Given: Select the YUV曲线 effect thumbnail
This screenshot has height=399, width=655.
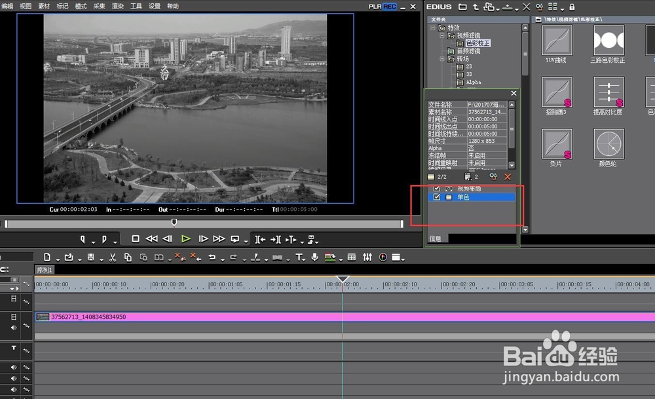Looking at the screenshot, I should click(557, 40).
